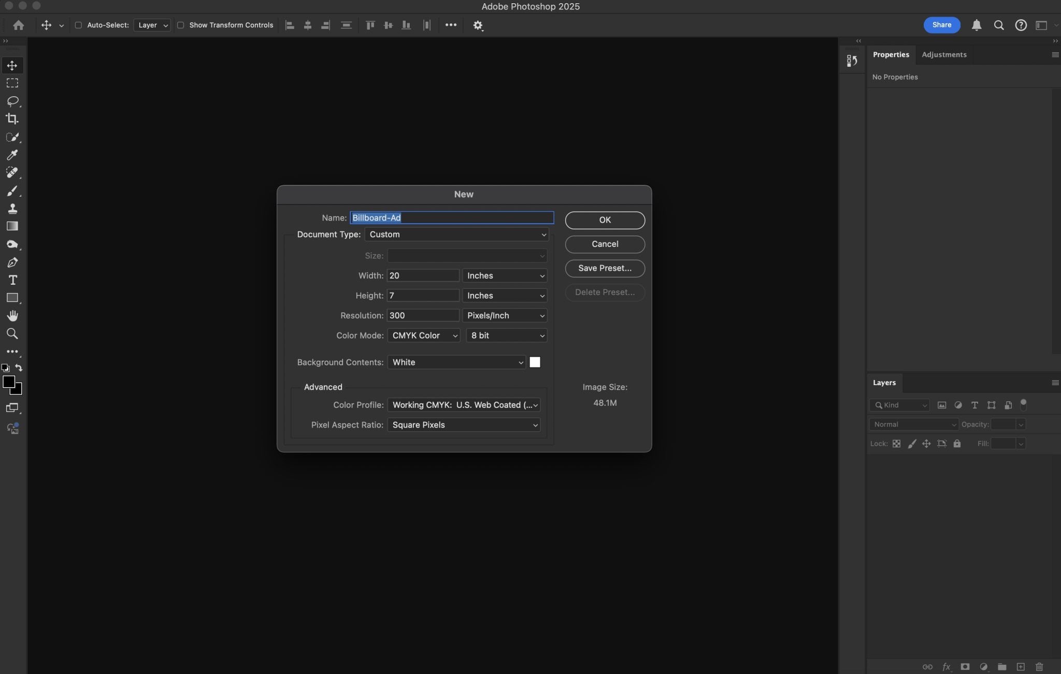Select the Hand tool
1061x674 pixels.
click(12, 316)
